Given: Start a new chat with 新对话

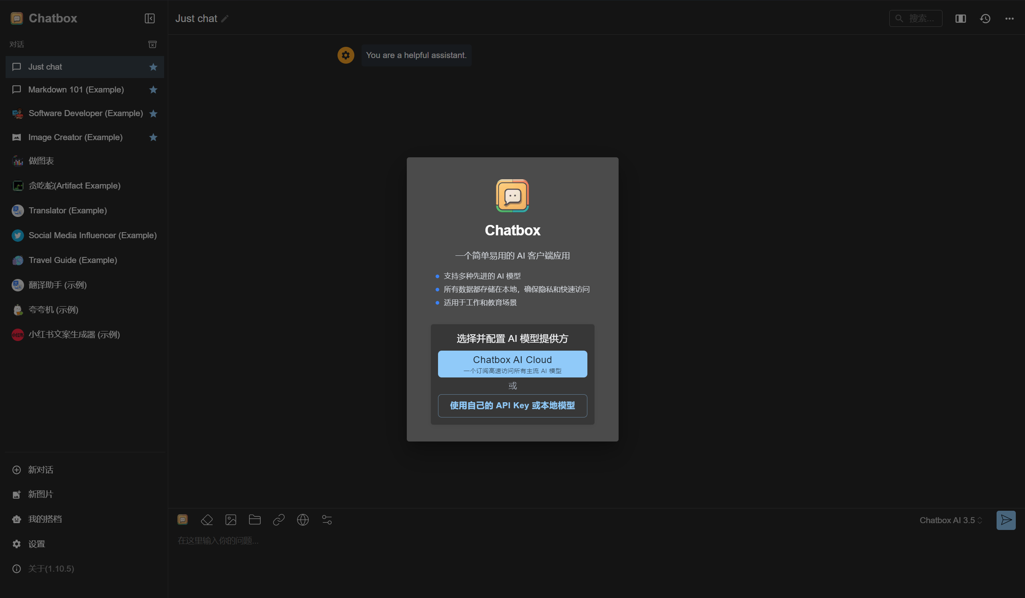Looking at the screenshot, I should pyautogui.click(x=84, y=470).
